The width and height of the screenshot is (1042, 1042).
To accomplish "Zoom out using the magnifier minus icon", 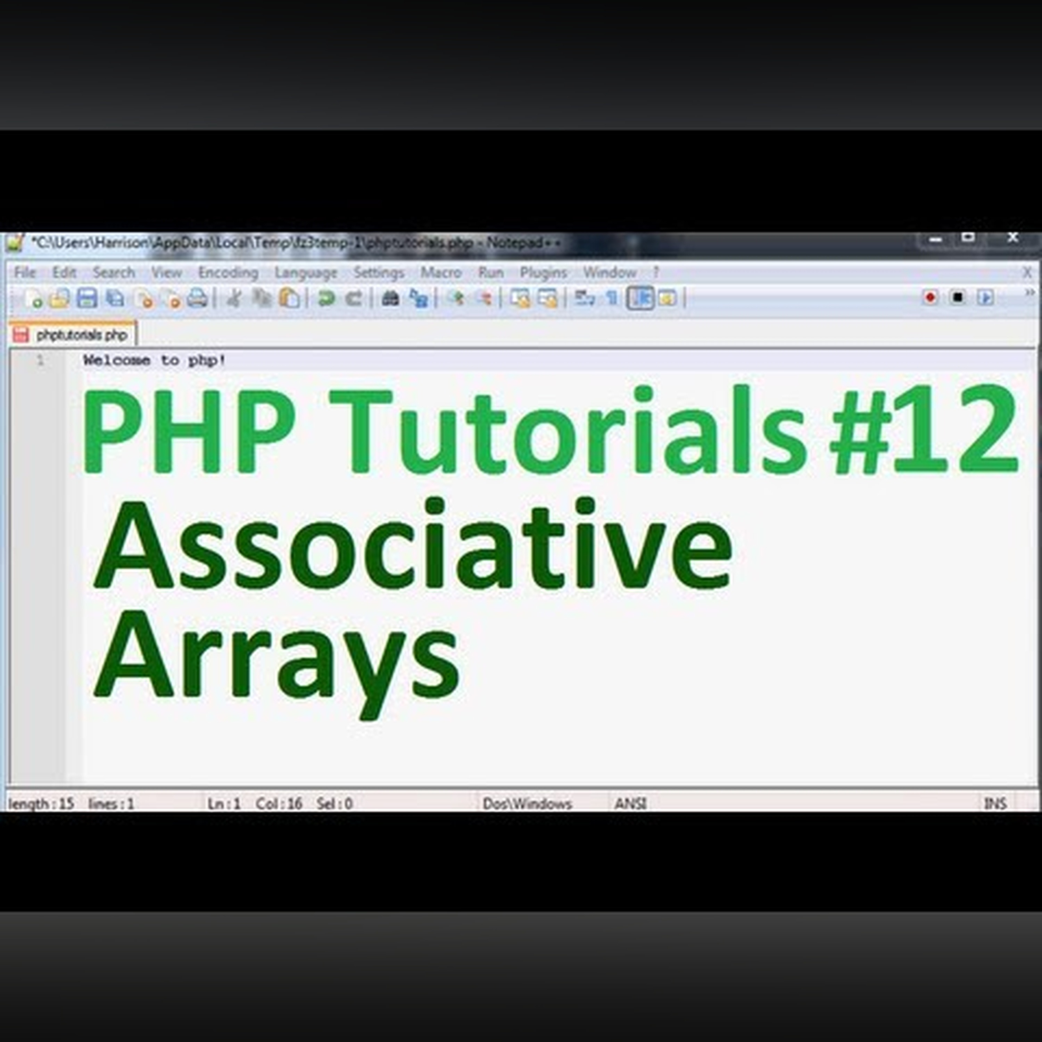I will pyautogui.click(x=484, y=298).
